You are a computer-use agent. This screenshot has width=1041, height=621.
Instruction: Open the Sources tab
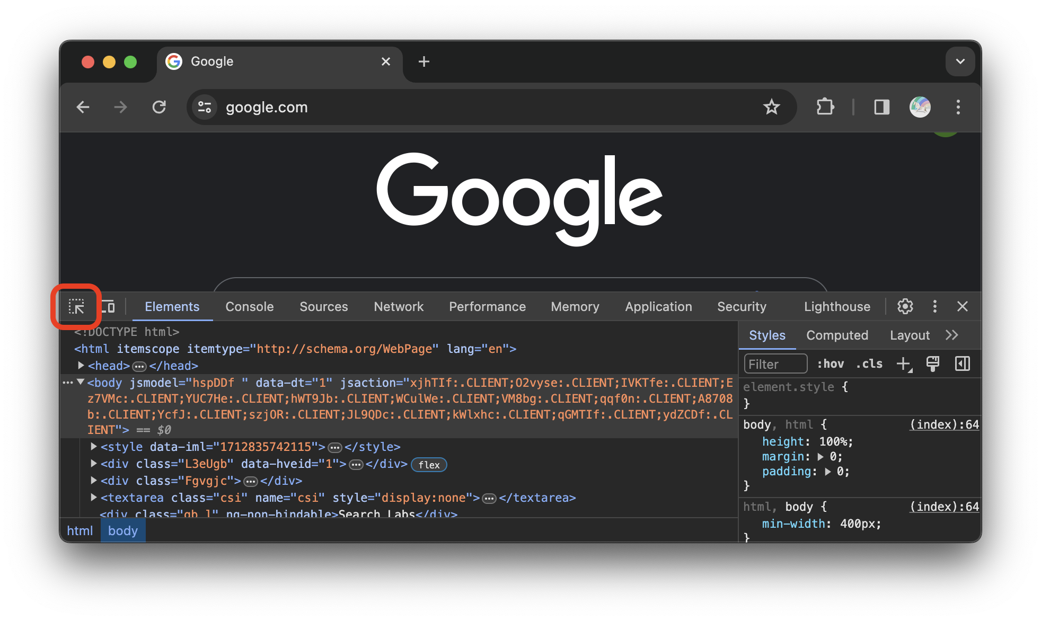[x=324, y=307]
